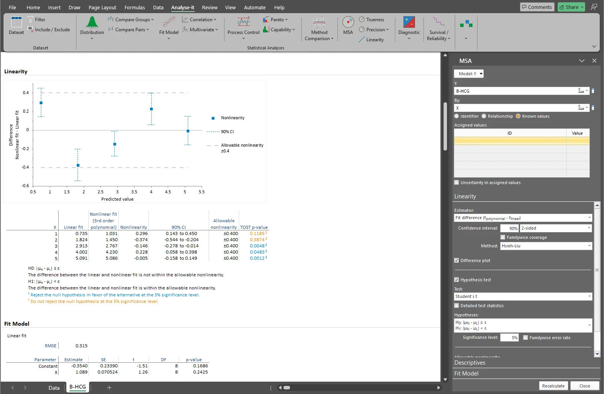604x394 pixels.
Task: Click the user profile icon
Action: tap(594, 7)
